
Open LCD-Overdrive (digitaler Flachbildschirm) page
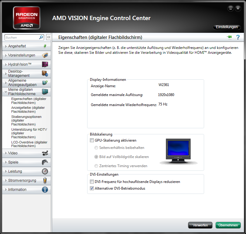[29, 144]
